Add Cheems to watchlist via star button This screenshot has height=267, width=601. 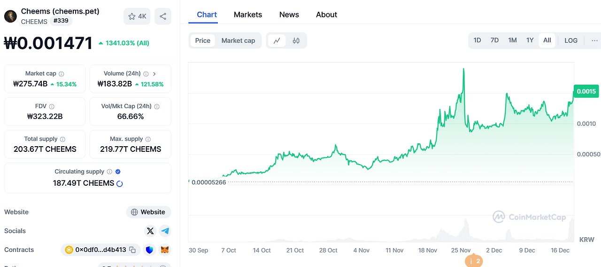[x=137, y=16]
